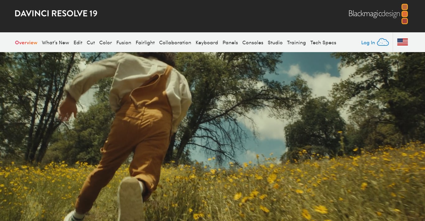Image resolution: width=425 pixels, height=221 pixels.
Task: Click the Log In link
Action: pos(367,42)
